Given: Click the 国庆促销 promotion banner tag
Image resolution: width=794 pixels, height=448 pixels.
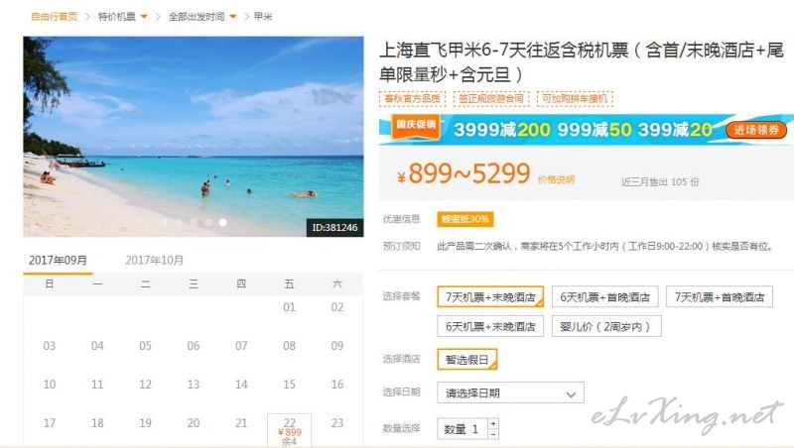Looking at the screenshot, I should coord(416,125).
